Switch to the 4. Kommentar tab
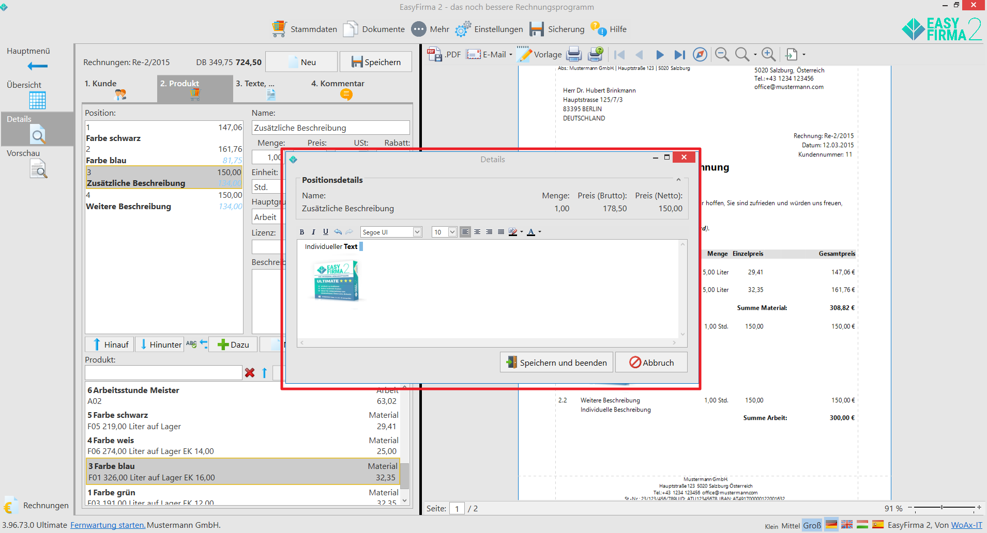The width and height of the screenshot is (987, 533). (345, 89)
